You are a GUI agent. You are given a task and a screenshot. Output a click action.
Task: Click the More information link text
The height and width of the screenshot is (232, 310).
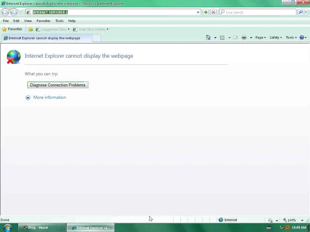[50, 98]
